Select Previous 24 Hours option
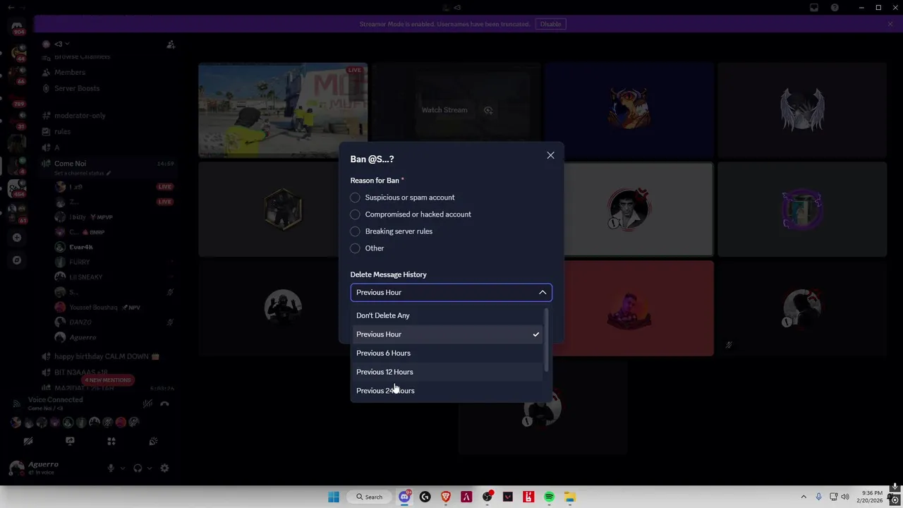Viewport: 903px width, 508px height. click(447, 391)
